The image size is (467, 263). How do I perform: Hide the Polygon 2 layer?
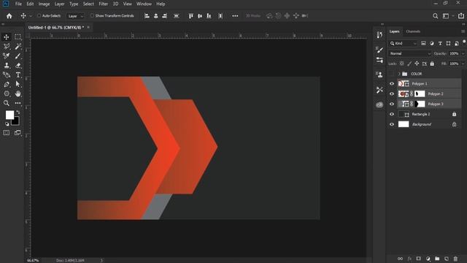(392, 94)
